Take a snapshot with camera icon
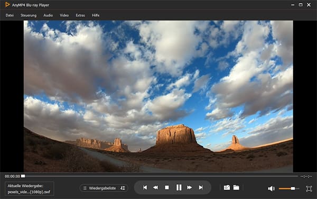317x199 pixels. [227, 188]
